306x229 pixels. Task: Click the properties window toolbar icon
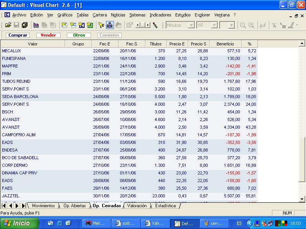click(129, 25)
